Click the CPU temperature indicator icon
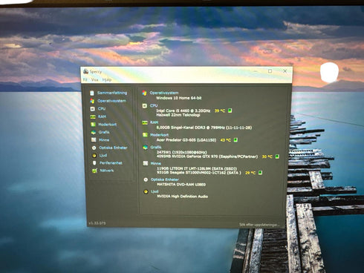The width and height of the screenshot is (364, 273). tap(230, 111)
